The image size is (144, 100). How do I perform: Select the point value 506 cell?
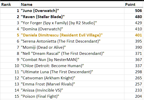[134, 10]
